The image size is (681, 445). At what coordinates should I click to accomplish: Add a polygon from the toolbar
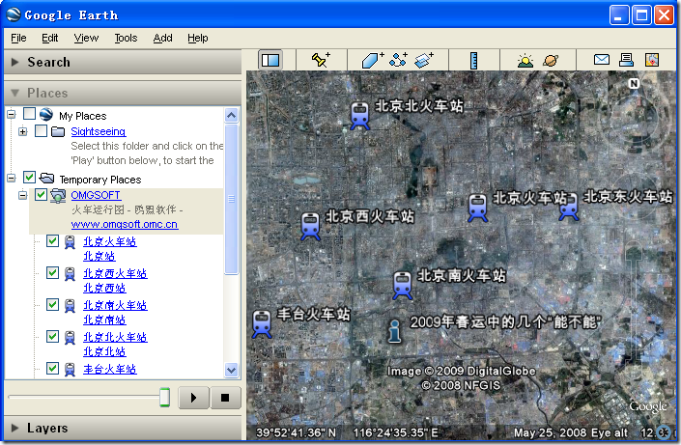coord(373,60)
